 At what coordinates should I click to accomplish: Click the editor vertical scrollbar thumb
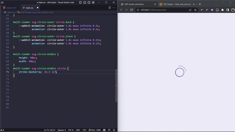[116, 85]
